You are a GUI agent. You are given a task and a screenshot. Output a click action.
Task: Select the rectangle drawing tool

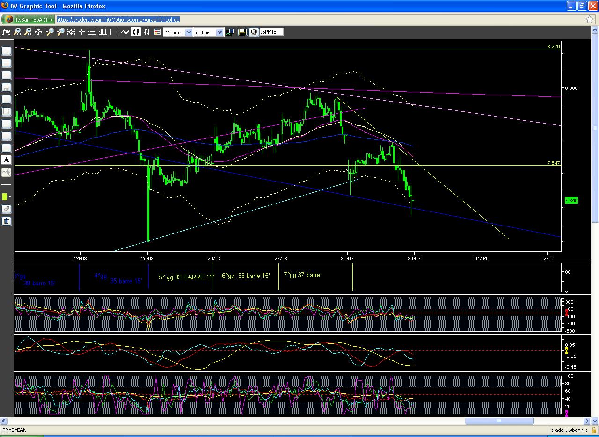pos(7,111)
